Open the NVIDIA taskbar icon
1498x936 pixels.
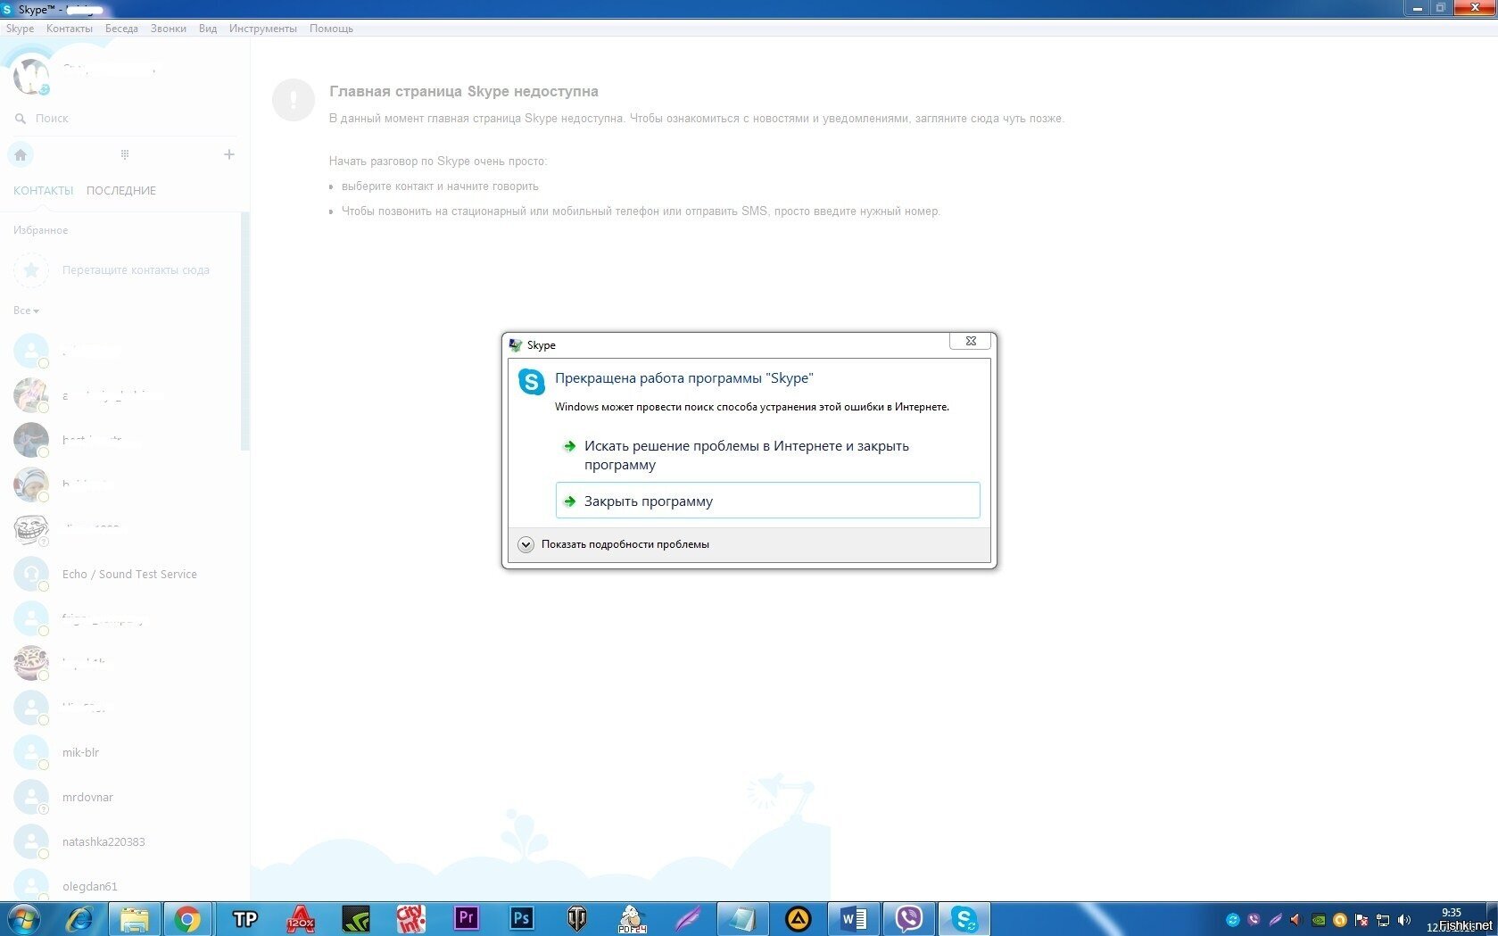[356, 918]
